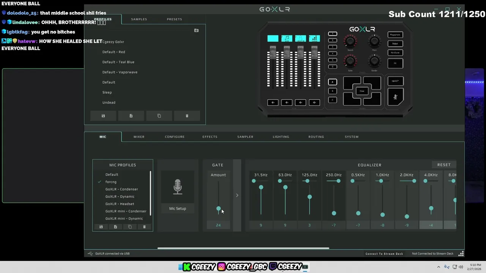Mute the System fader channel on device
This screenshot has height=273, width=486.
tap(314, 102)
